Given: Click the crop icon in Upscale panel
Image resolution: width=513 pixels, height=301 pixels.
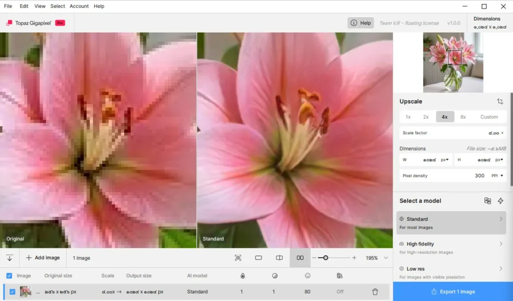Looking at the screenshot, I should [500, 102].
